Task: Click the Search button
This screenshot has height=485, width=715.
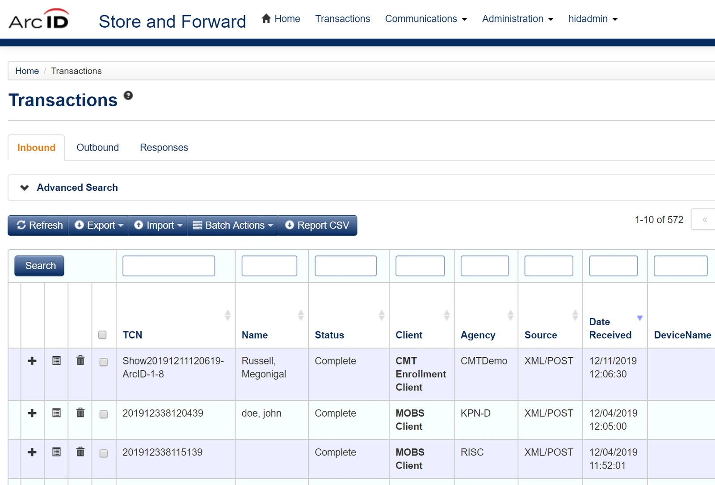Action: pos(39,266)
